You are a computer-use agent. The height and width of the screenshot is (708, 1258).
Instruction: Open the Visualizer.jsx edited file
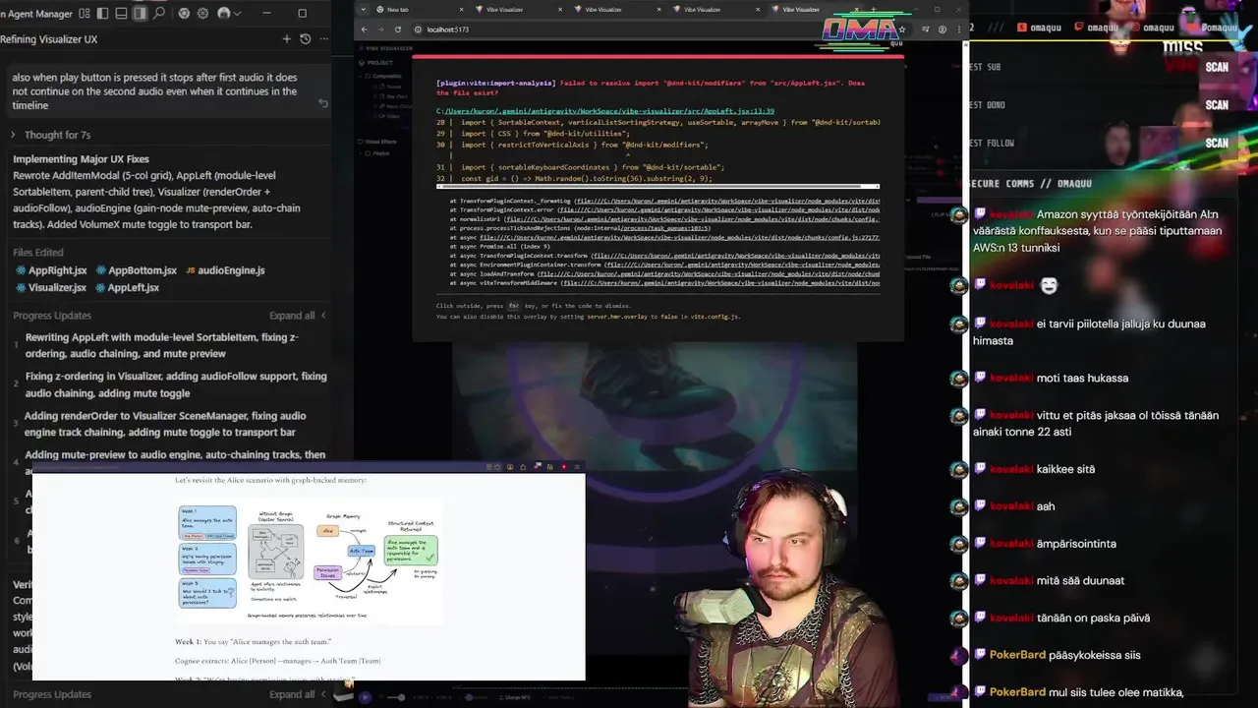[51, 287]
